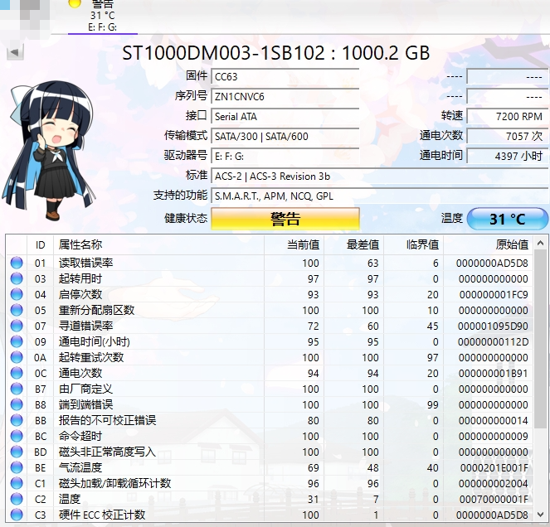This screenshot has height=527, width=550.
Task: Click the transfer mode field SATA/300 | SATA/600
Action: pos(285,136)
